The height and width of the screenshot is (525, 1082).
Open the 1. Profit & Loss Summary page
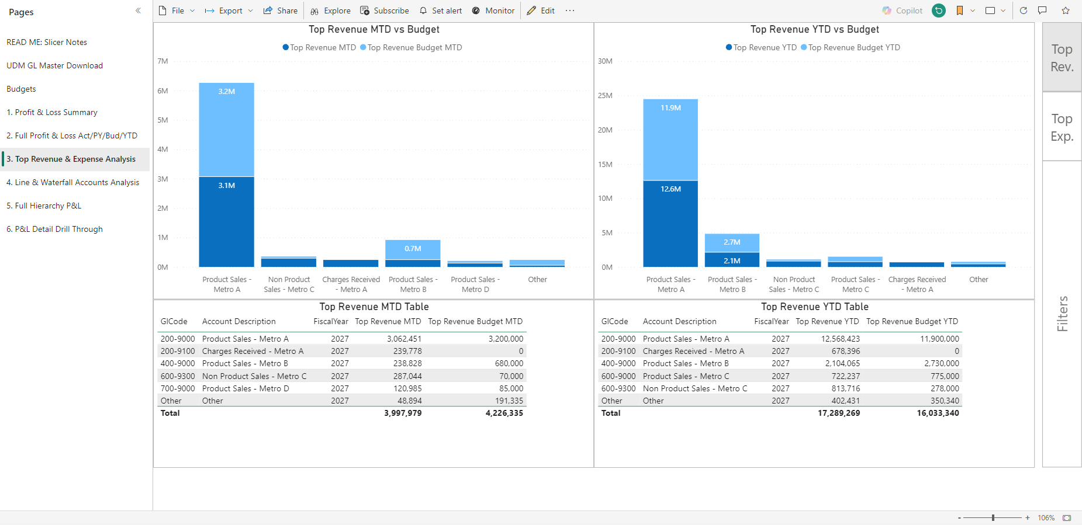coord(52,112)
